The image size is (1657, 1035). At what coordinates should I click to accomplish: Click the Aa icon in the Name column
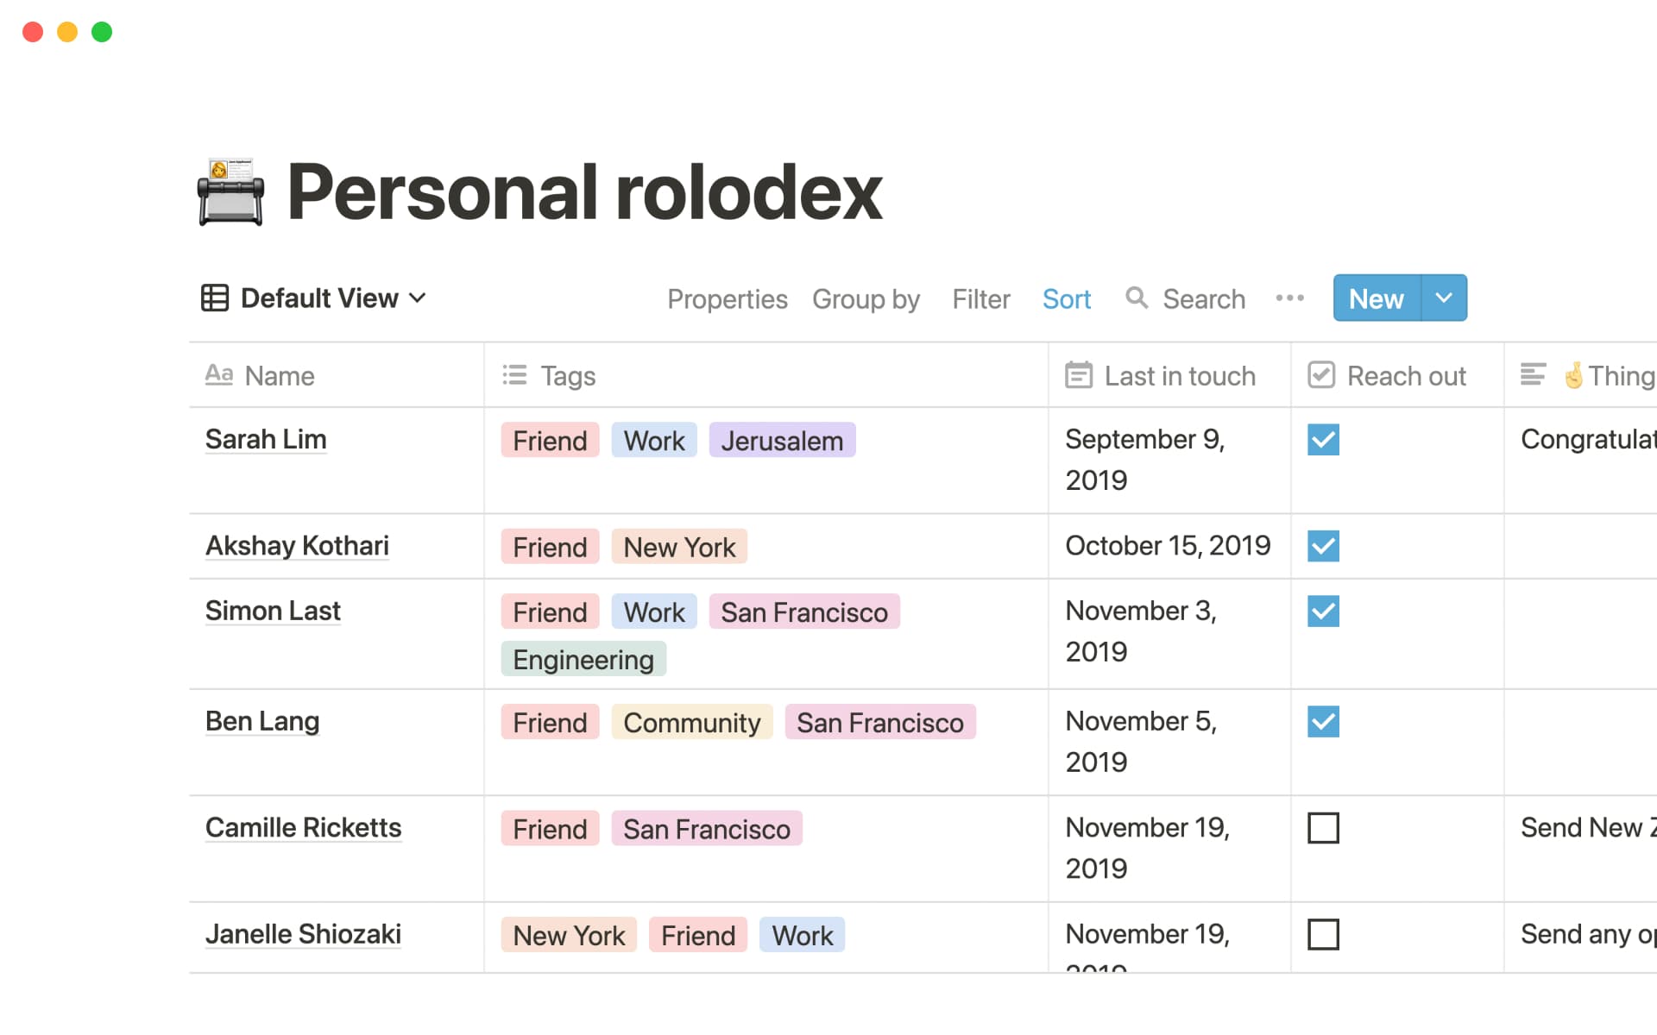click(218, 375)
